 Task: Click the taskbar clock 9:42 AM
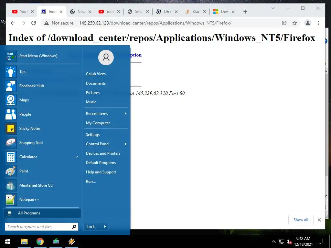pos(303,239)
